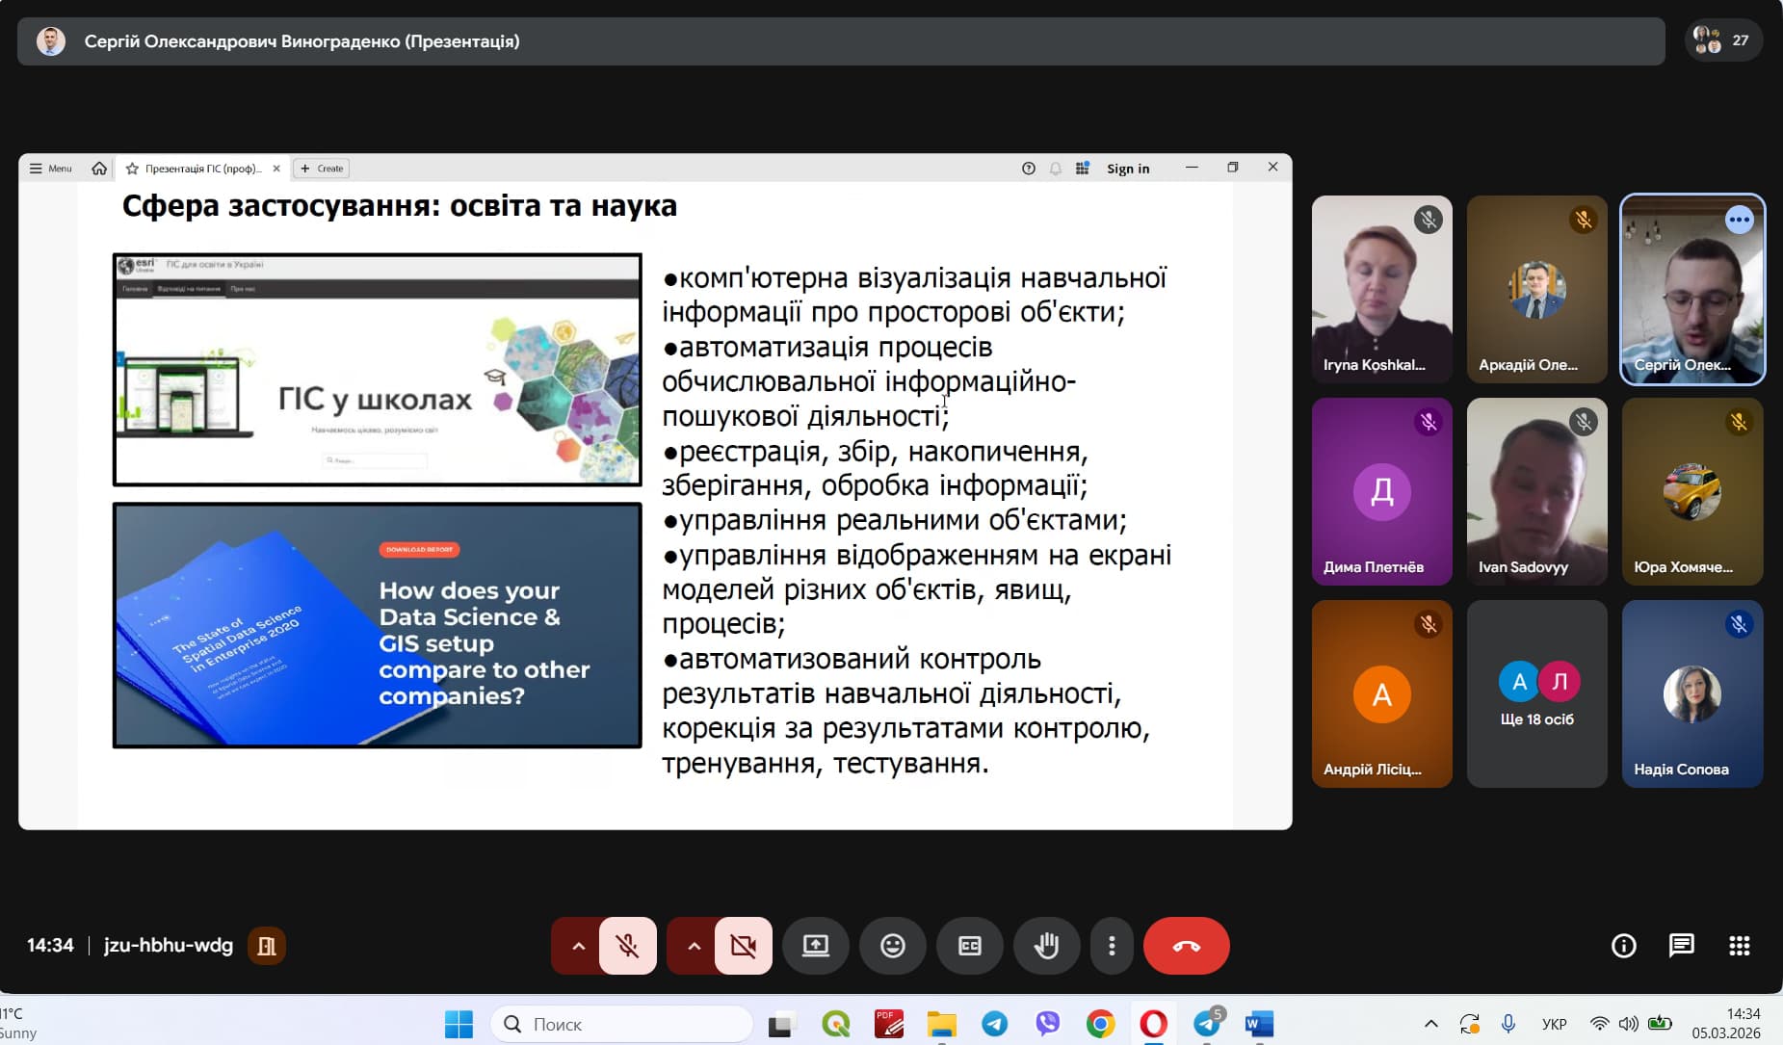Show meeting details info

click(1624, 946)
